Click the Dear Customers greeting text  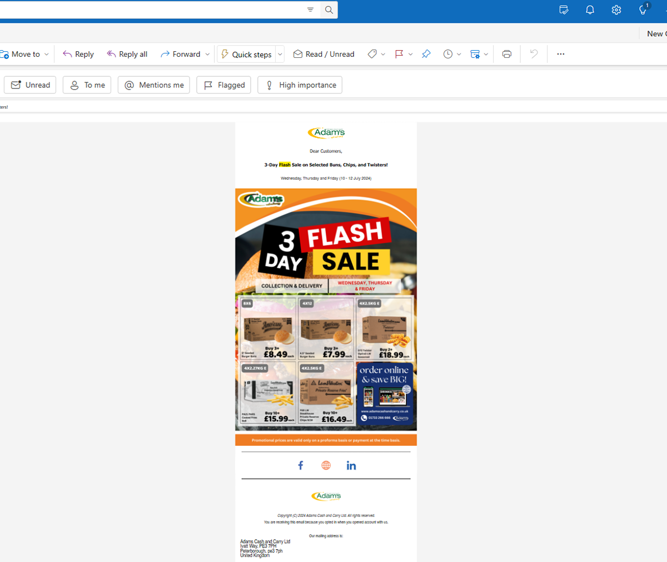(326, 151)
